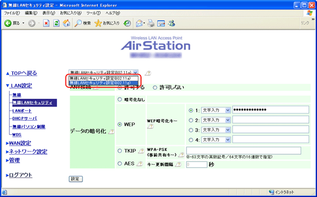Viewport: 317px width, 197px height.
Task: Go back with the 戻る toolbar button
Action: coord(12,23)
